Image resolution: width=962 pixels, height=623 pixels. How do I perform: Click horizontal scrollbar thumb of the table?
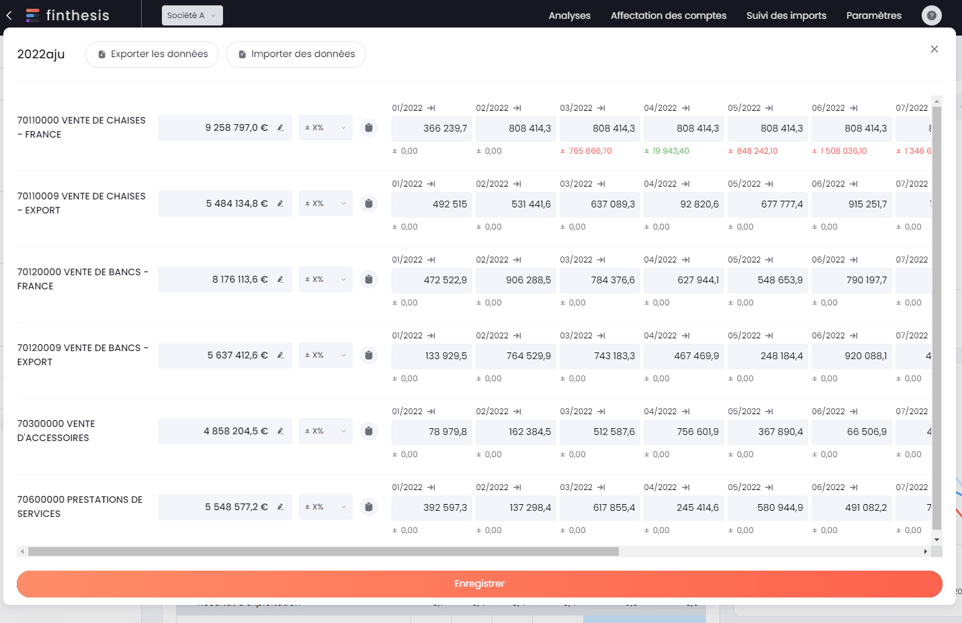pos(323,552)
